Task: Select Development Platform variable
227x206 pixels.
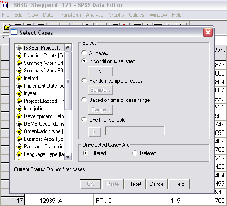Action: pos(40,116)
